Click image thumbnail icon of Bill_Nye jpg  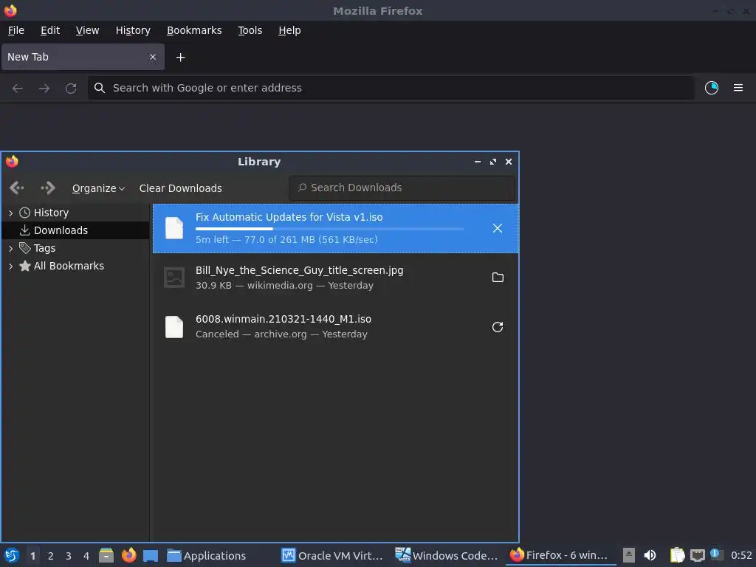(174, 278)
